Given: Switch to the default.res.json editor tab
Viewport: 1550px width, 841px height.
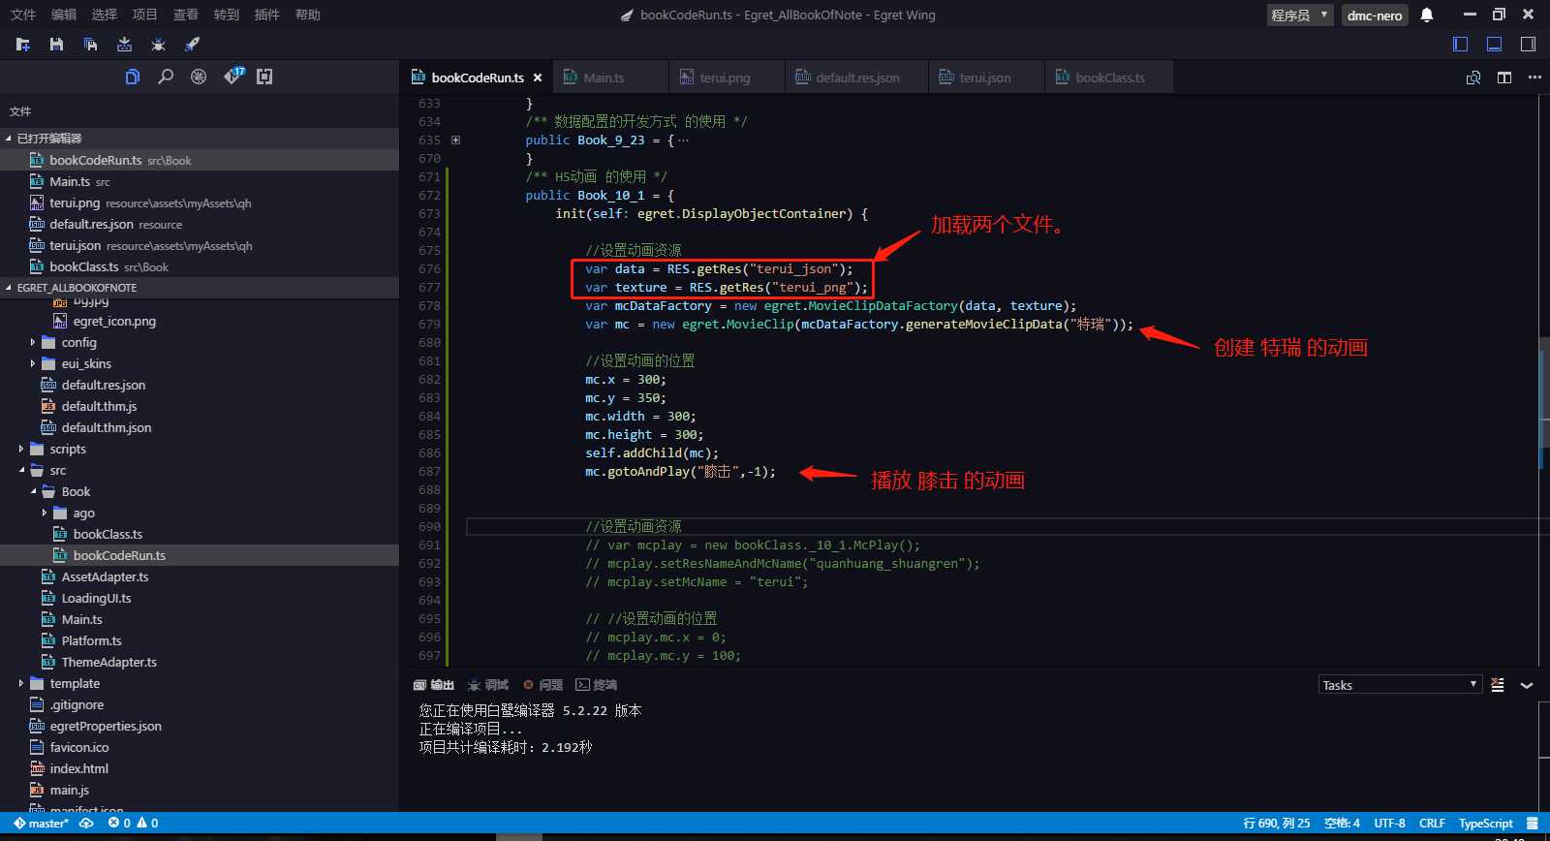Looking at the screenshot, I should (x=857, y=78).
